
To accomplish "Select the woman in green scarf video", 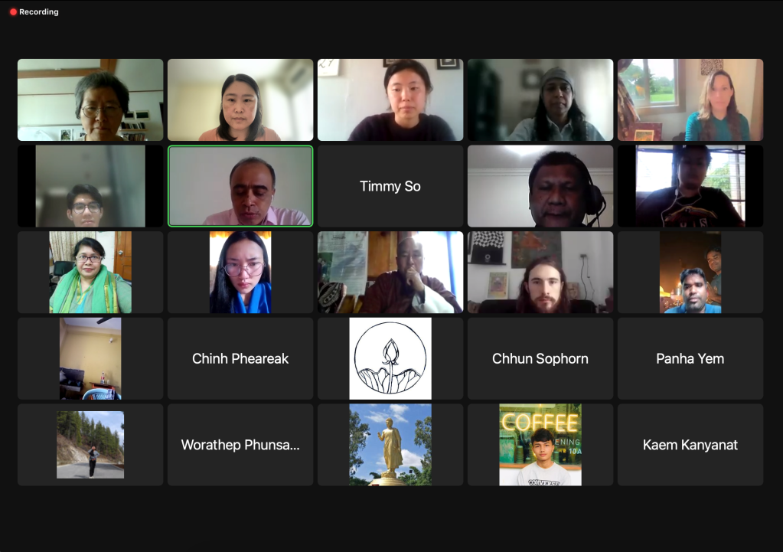I will point(90,273).
